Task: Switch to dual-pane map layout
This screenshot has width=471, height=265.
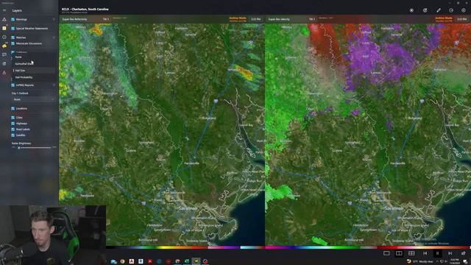Action: click(x=399, y=253)
